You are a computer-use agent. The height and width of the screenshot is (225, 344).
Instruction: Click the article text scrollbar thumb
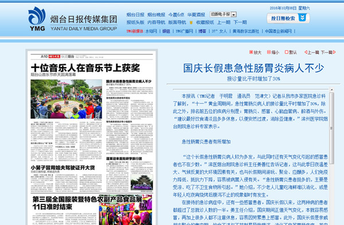point(331,128)
